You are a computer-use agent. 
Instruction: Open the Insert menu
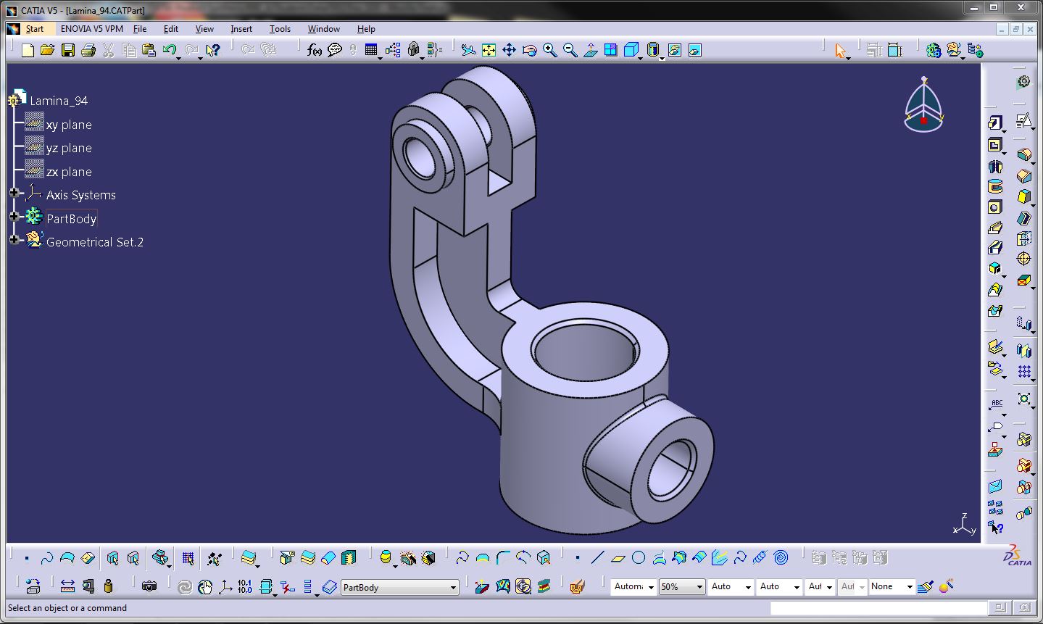241,29
